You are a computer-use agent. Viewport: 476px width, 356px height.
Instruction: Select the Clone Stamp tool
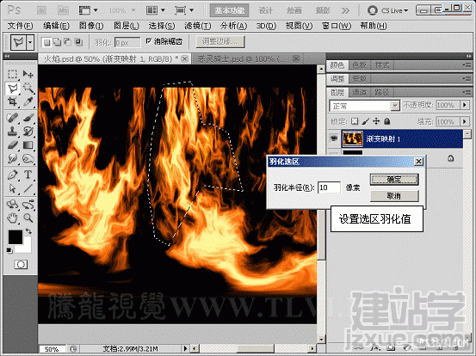tap(12, 132)
